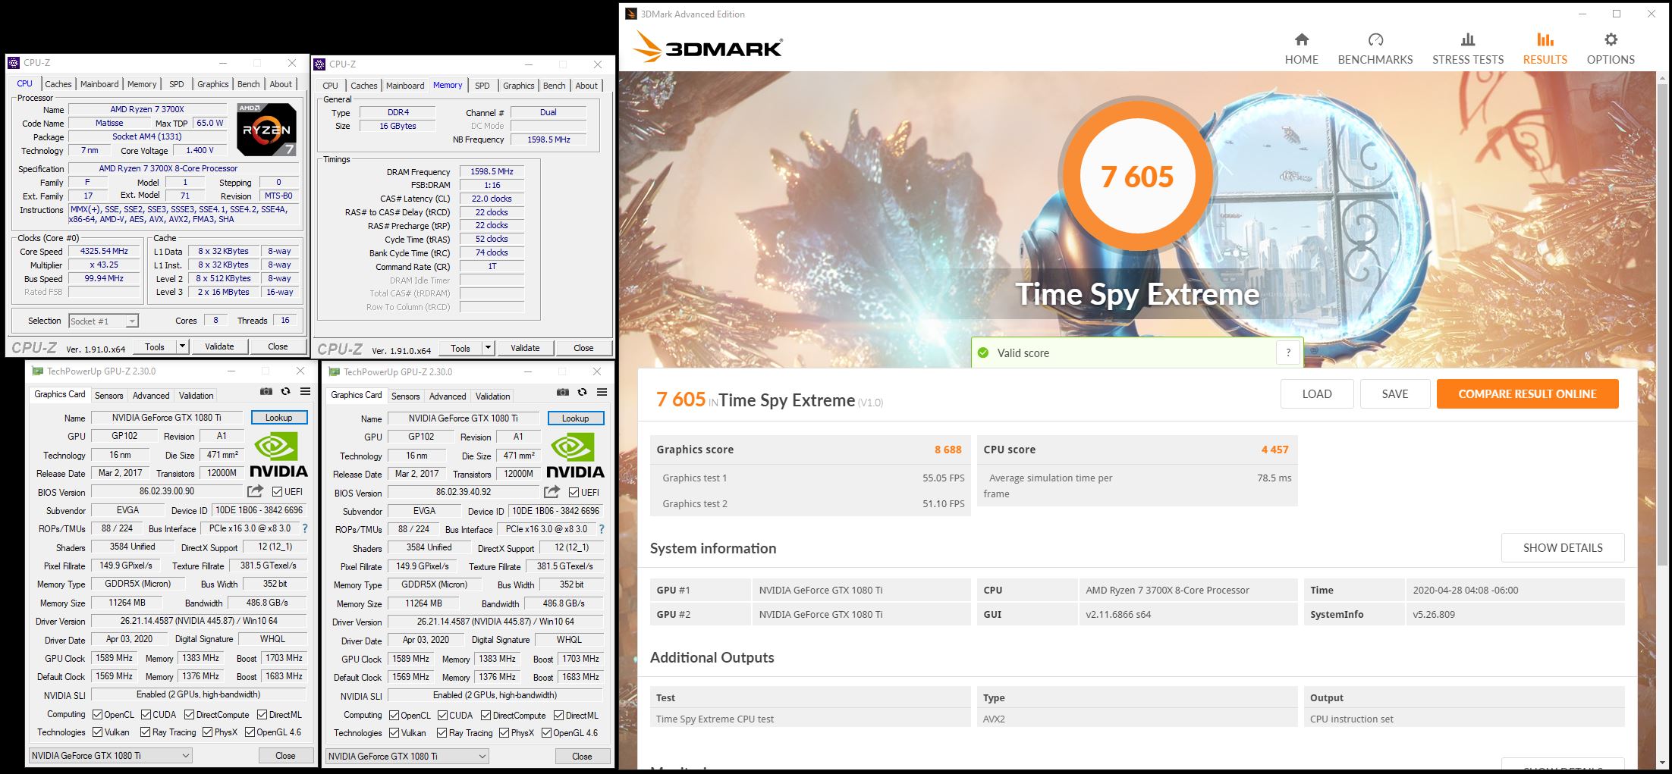Click Core Speed value field in CPU-Z
The height and width of the screenshot is (774, 1672).
pos(105,251)
